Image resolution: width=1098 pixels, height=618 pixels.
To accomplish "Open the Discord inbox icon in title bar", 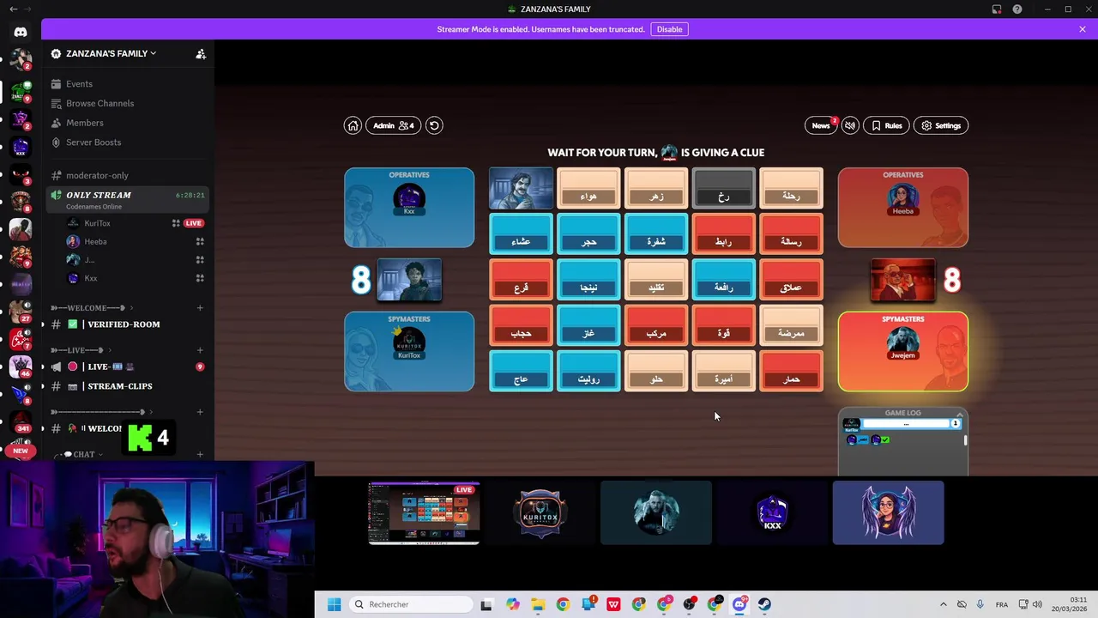I will click(997, 9).
